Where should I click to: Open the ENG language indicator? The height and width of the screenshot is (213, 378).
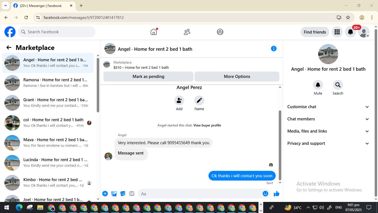(x=339, y=207)
